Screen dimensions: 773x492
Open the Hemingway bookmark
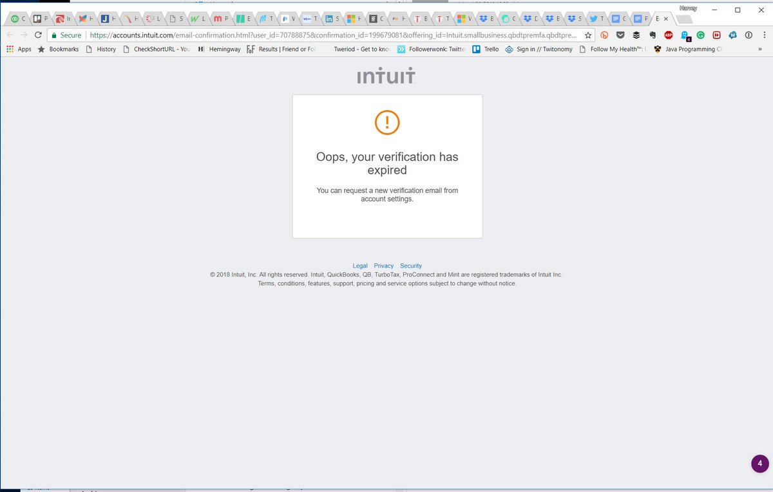click(220, 49)
